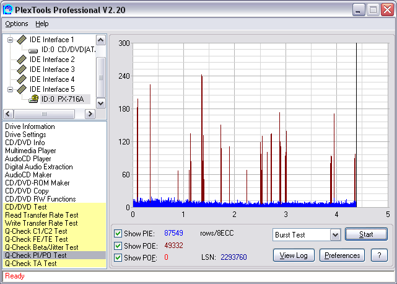The height and width of the screenshot is (284, 397).
Task: Open Digital Audio Extraction
Action: 39,167
